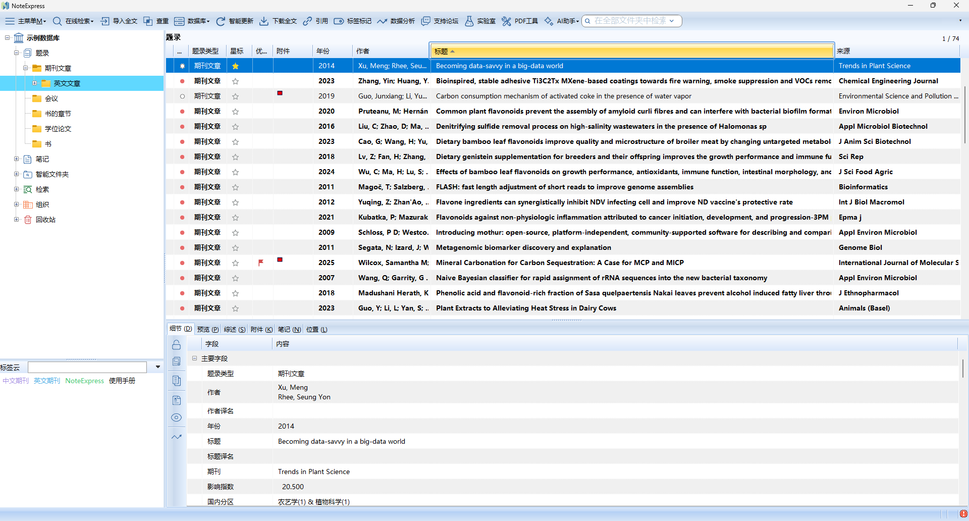The width and height of the screenshot is (969, 521).
Task: Click the 导入全文 import icon
Action: point(105,21)
